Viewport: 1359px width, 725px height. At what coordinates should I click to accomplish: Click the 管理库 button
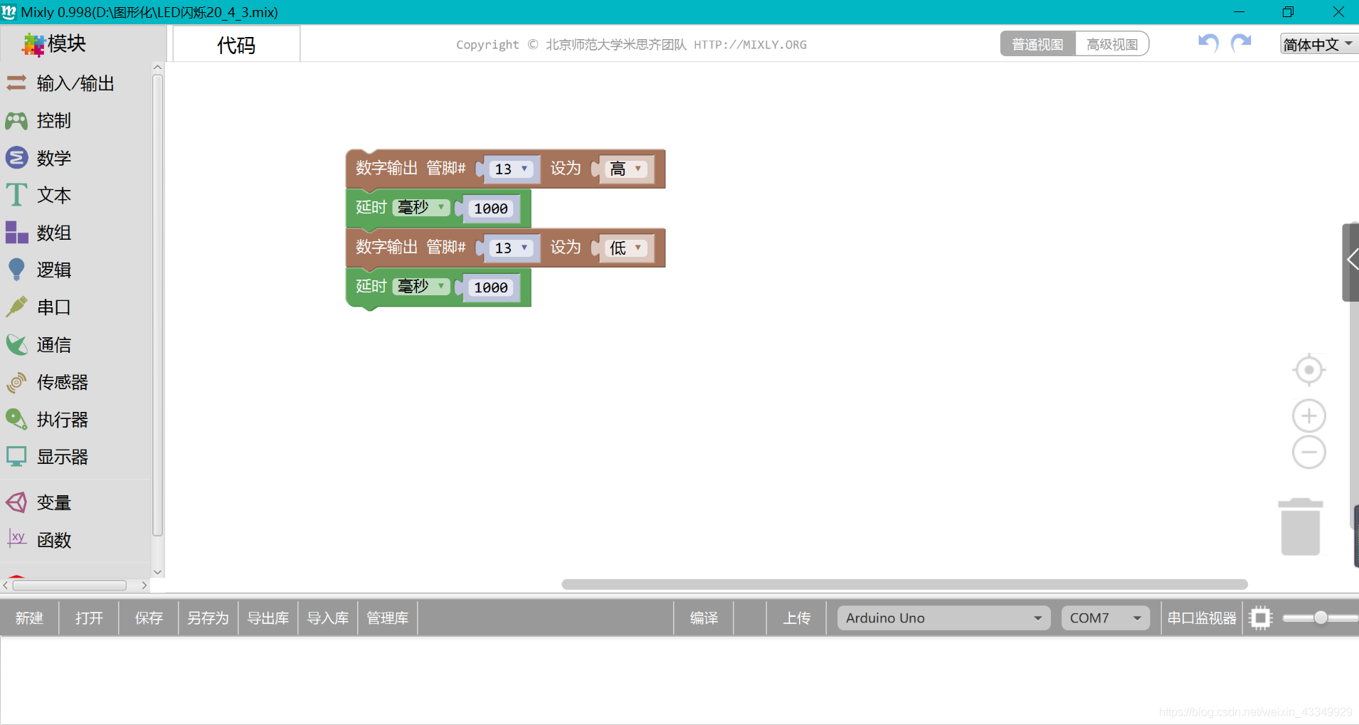(388, 618)
